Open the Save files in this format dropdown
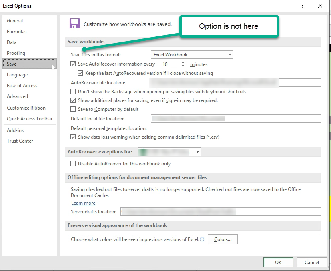Screen dimensions: 331x271 point(229,54)
